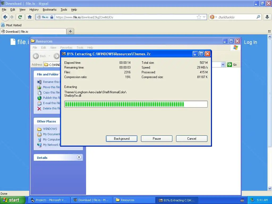Open the Windows Start menu

pos(12,200)
